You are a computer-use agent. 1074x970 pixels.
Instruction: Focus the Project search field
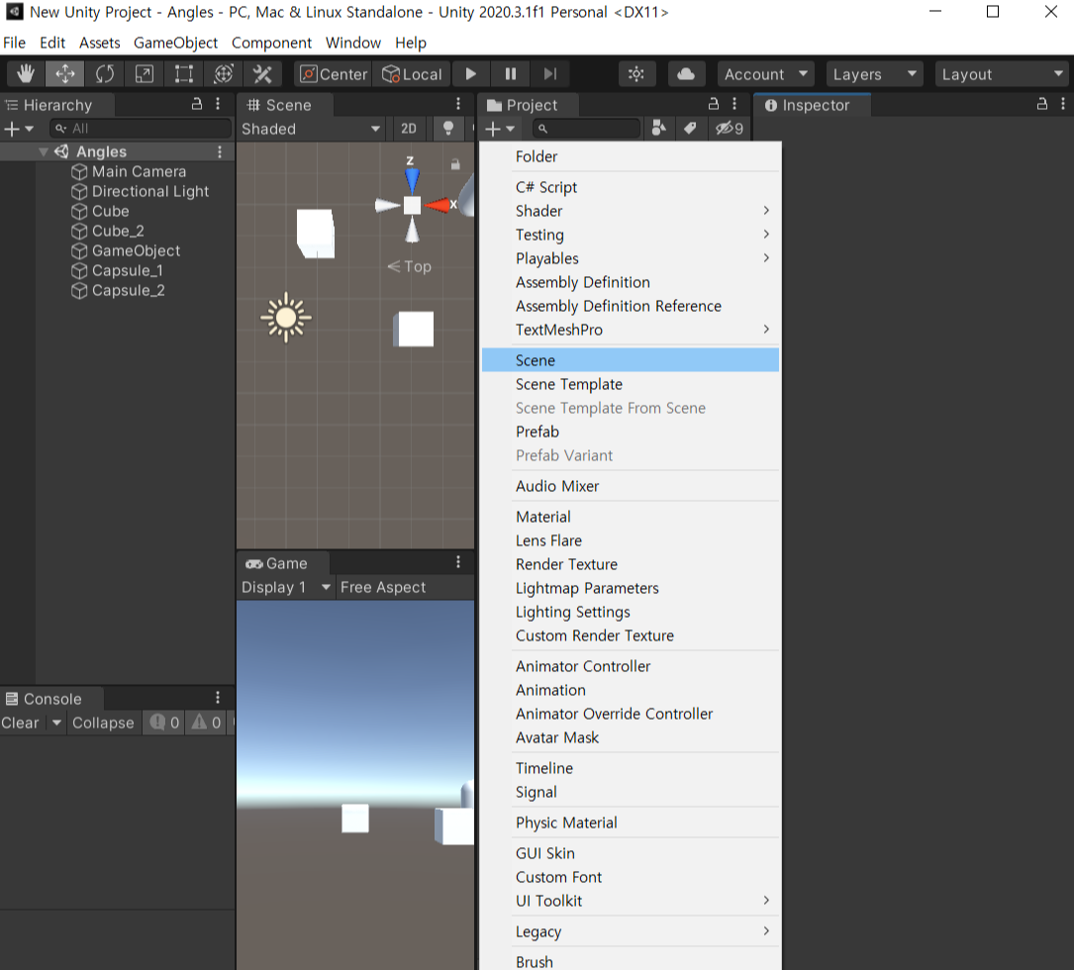tap(586, 129)
